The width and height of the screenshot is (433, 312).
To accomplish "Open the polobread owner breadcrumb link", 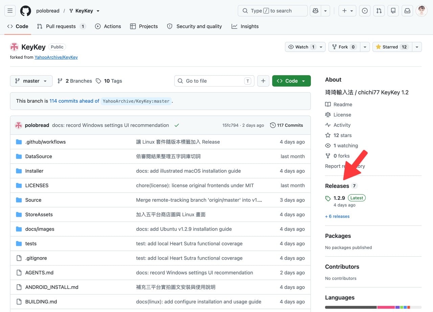I will pos(48,11).
